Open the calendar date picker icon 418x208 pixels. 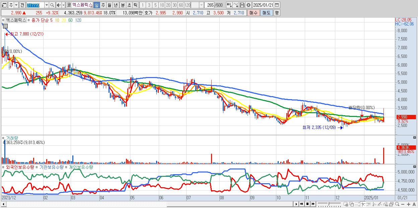[277, 5]
